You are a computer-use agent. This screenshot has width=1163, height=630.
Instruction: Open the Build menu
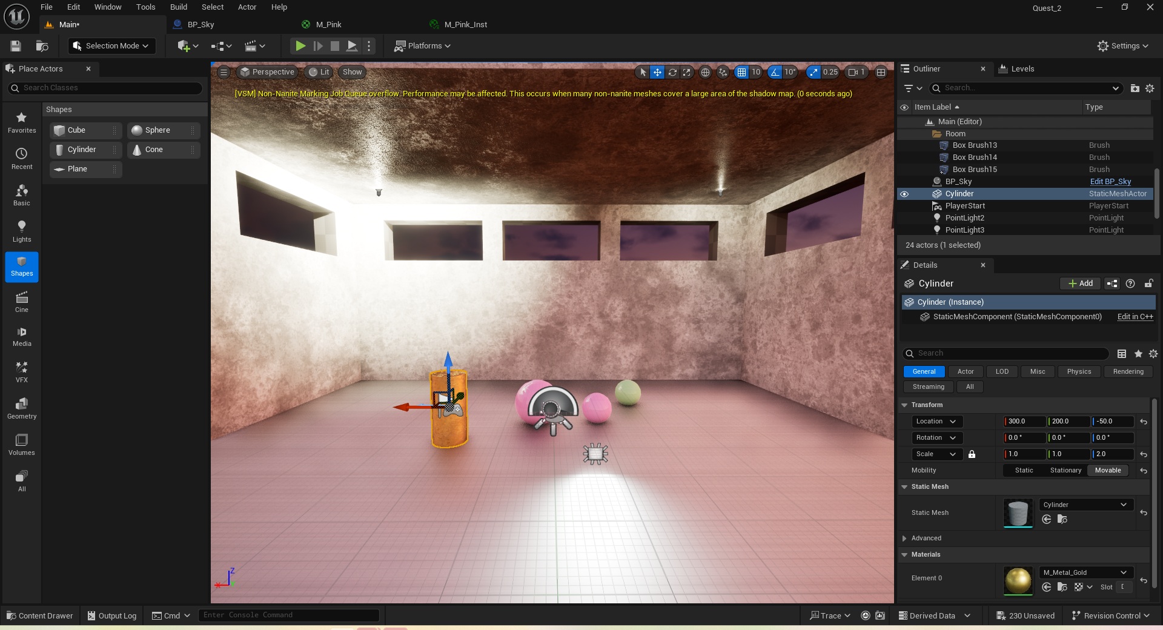click(x=178, y=7)
